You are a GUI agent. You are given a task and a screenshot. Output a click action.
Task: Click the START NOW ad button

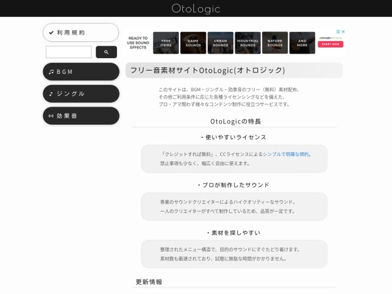[x=331, y=44]
